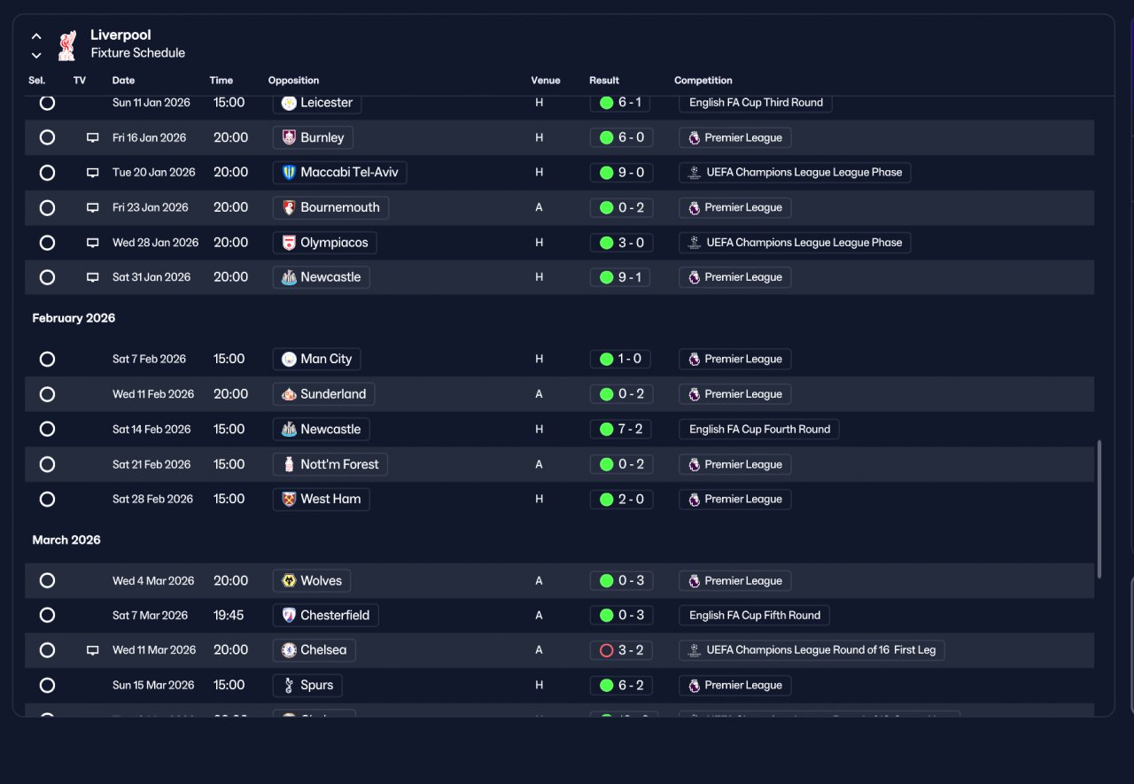This screenshot has width=1134, height=784.
Task: Open English FA Cup Fifth Round competition
Action: coord(755,616)
